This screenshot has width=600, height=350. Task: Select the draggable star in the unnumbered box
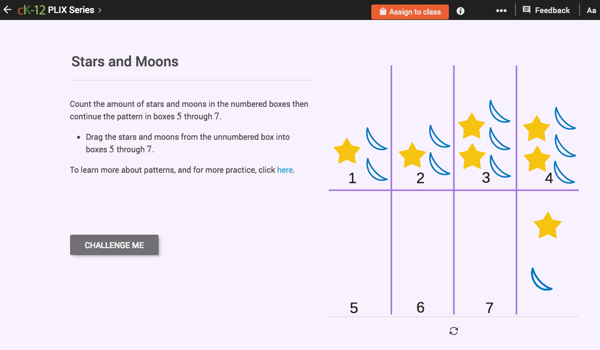[547, 226]
